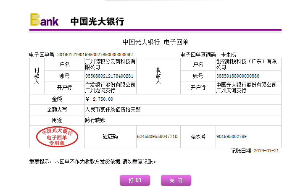Select payer account 9550880212176400281
Image resolution: width=295 pixels, height=193 pixels.
coord(109,76)
